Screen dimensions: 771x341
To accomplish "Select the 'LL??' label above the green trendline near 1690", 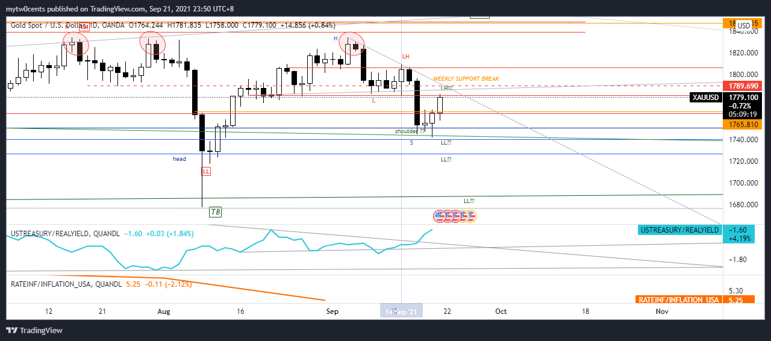I will click(469, 201).
